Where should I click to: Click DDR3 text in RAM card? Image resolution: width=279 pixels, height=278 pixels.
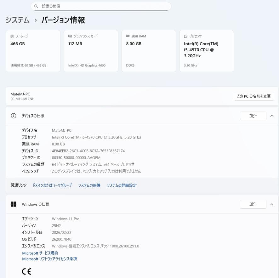130,65
